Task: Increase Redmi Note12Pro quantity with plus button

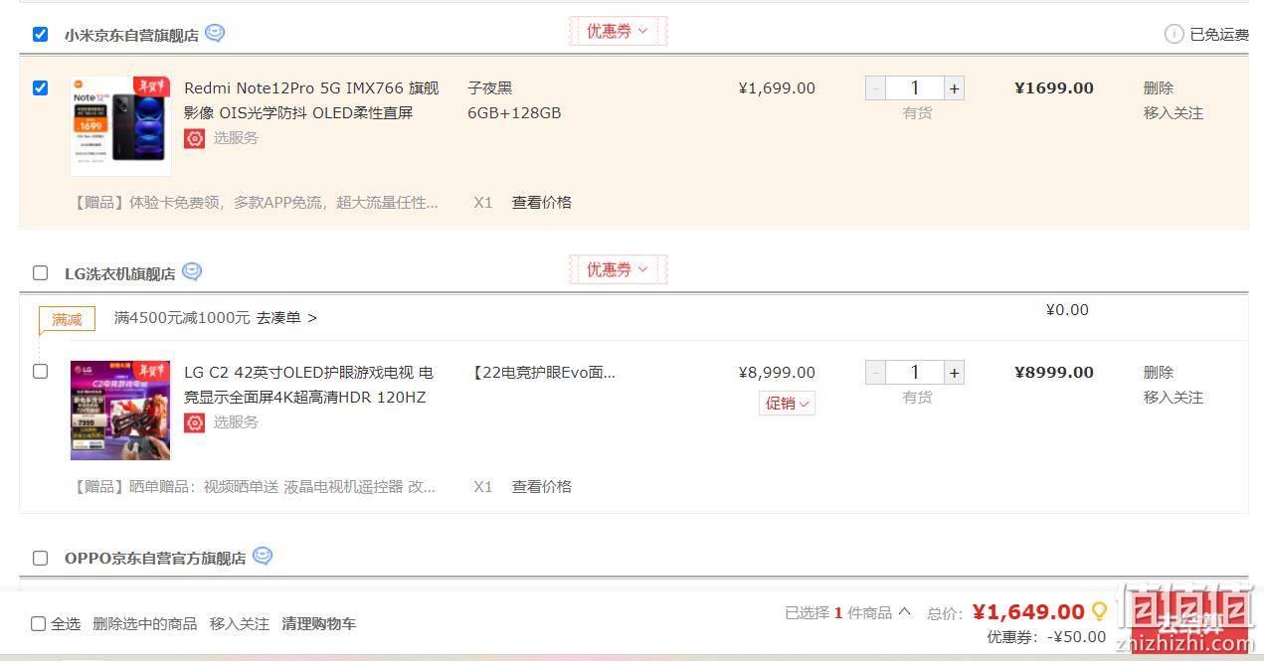Action: pyautogui.click(x=955, y=88)
